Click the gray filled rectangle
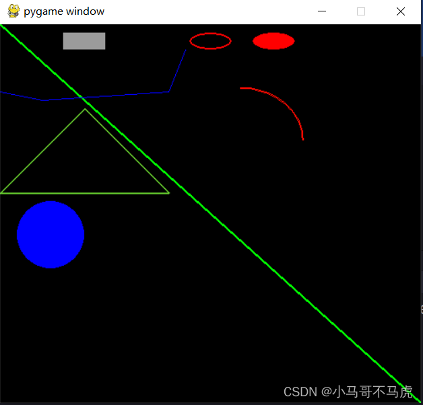The width and height of the screenshot is (423, 405). point(84,41)
